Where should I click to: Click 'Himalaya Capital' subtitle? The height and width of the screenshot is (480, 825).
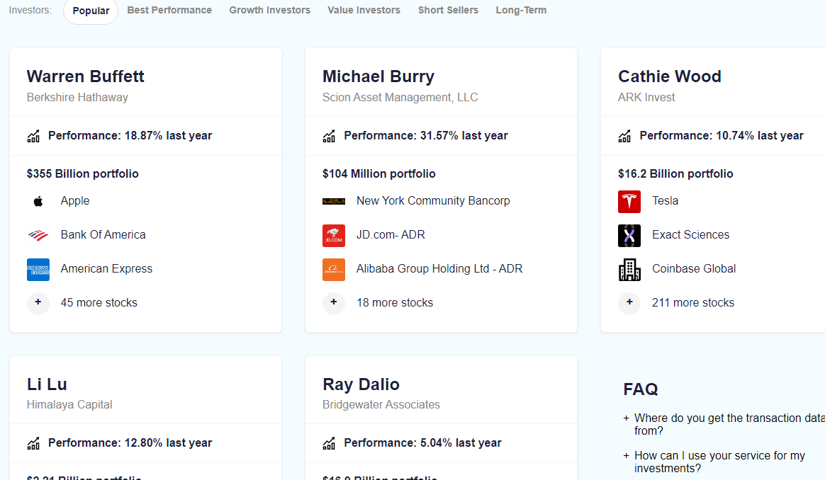click(69, 404)
